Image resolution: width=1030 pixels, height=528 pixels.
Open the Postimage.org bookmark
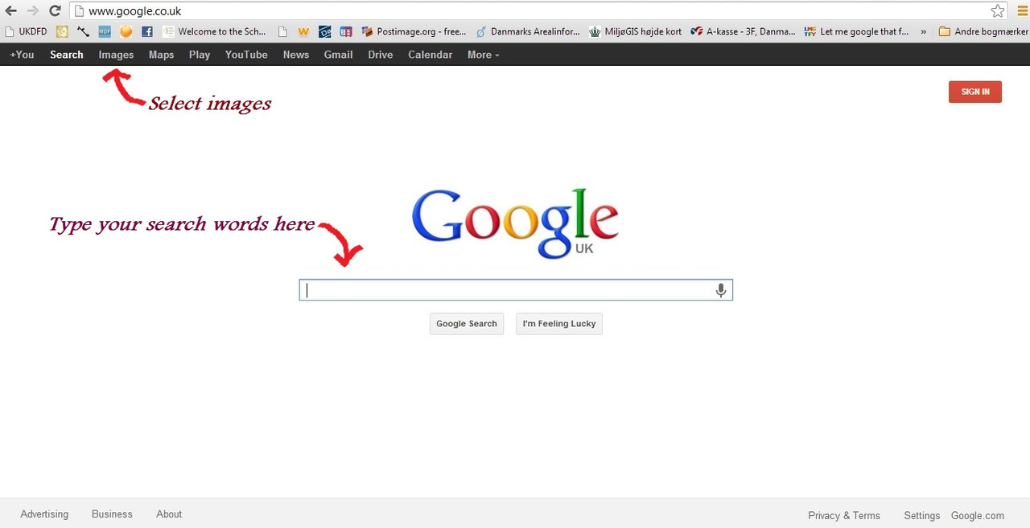(414, 32)
